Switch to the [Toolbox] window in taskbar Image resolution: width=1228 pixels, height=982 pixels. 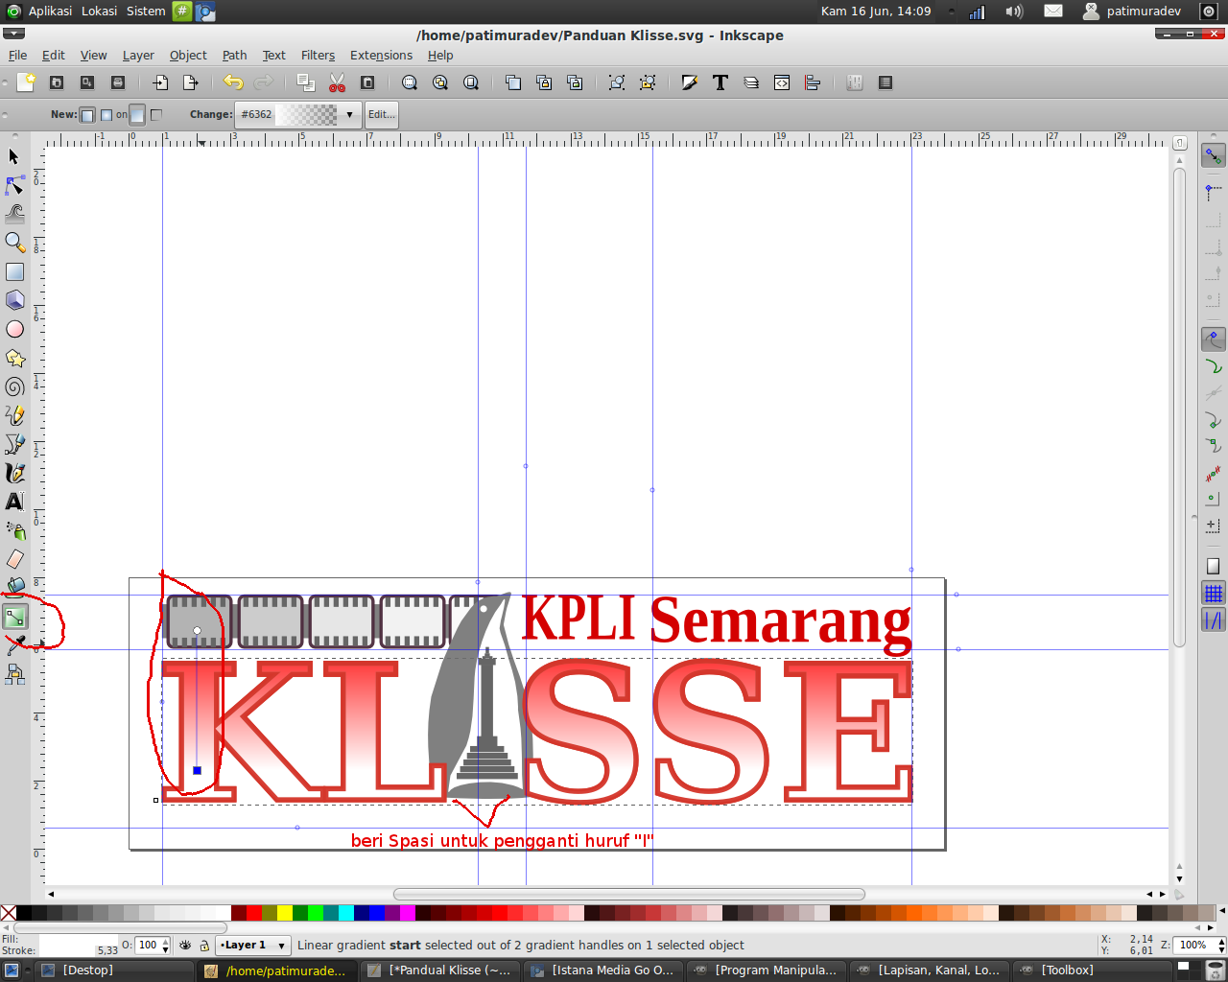pyautogui.click(x=1068, y=970)
